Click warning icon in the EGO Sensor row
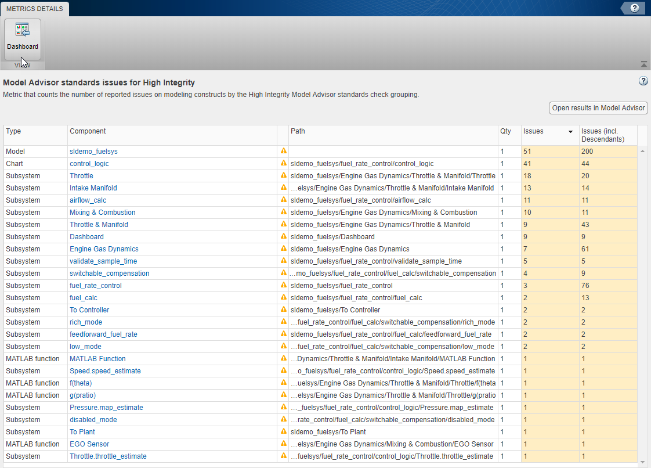 click(284, 444)
